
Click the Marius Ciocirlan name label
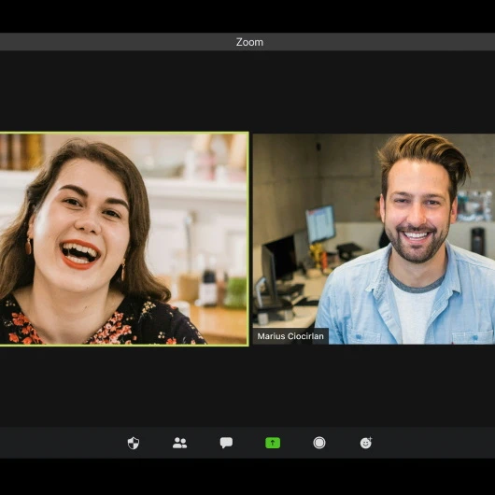[290, 336]
